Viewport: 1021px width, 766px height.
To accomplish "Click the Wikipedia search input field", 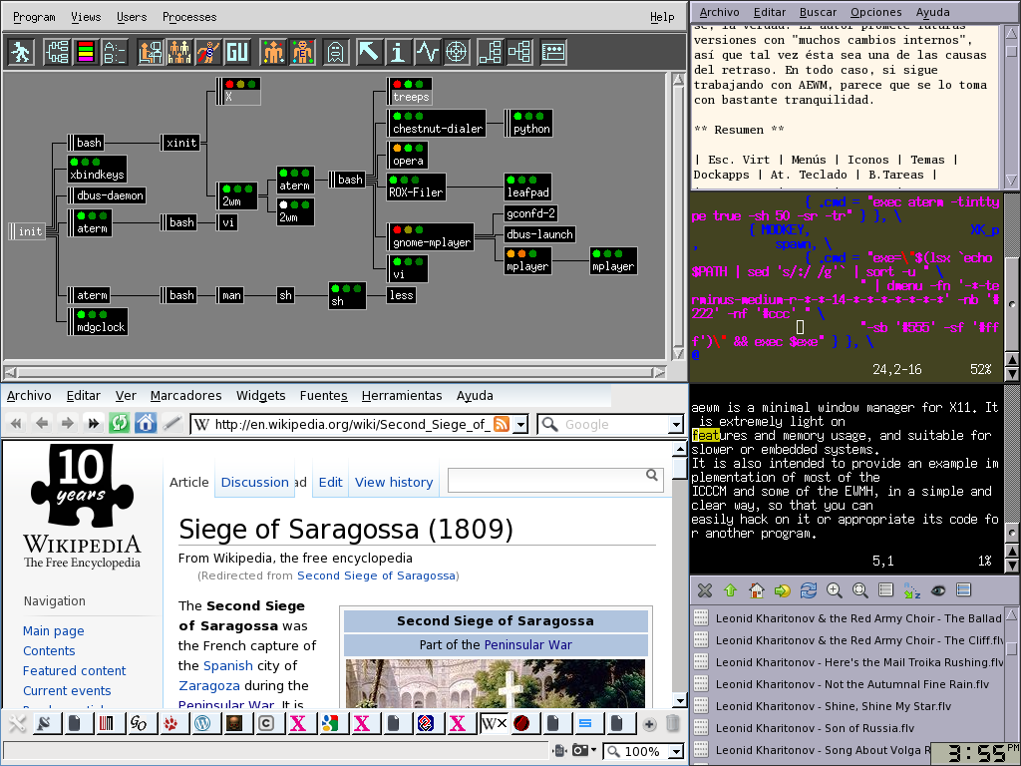I will click(x=545, y=480).
